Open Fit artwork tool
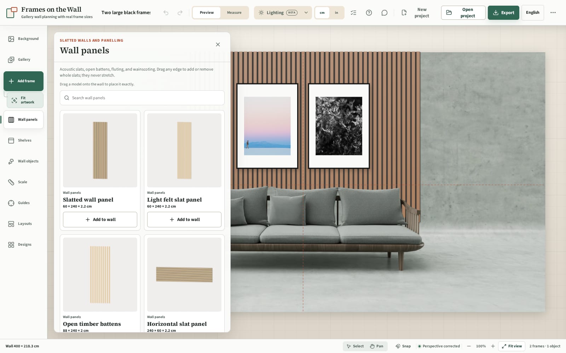Image resolution: width=566 pixels, height=353 pixels. click(x=25, y=100)
